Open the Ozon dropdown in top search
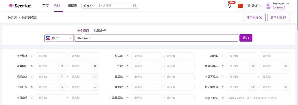Image resolution: width=298 pixels, height=105 pixels. pos(89,6)
